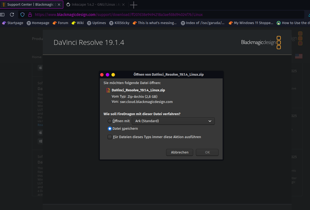Click the 'DaVinci Resolve 19.1.4' heading
This screenshot has height=210, width=310.
(89, 42)
